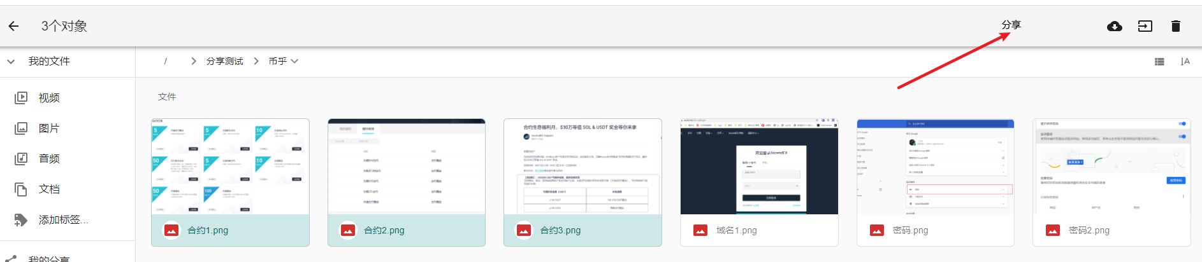Viewport: 1202px width, 262px height.
Task: Open 我的分享 in the sidebar
Action: (49, 258)
